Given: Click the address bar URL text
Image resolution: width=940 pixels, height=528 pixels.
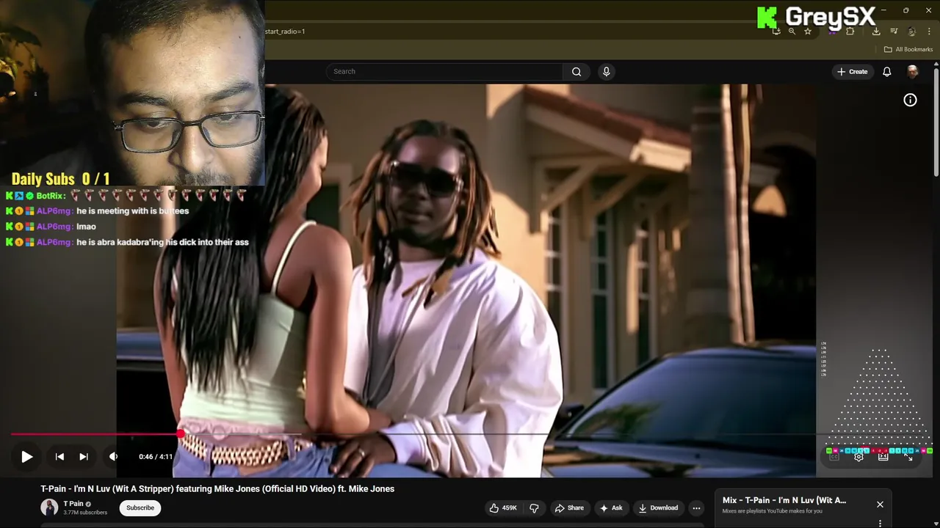Looking at the screenshot, I should 285,32.
